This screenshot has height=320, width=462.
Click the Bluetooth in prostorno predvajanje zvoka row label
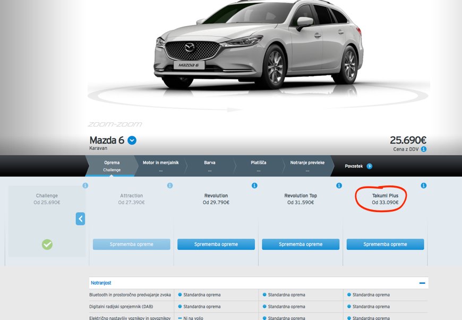pos(130,294)
